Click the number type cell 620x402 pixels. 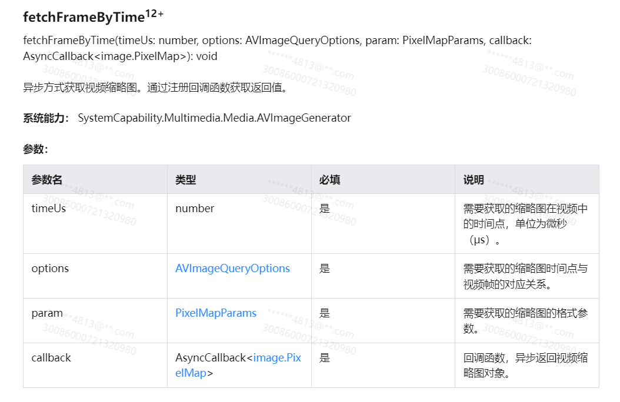coord(239,223)
